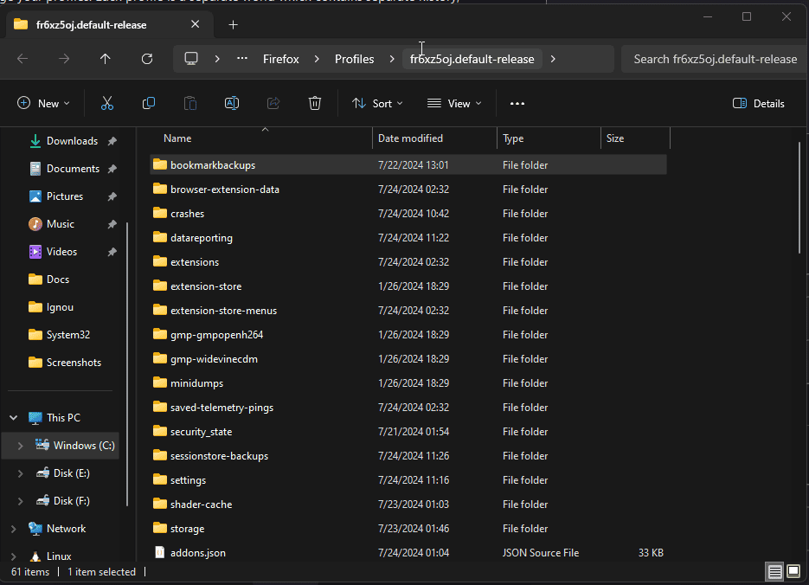Click the pin icon beside Videos

pyautogui.click(x=112, y=252)
